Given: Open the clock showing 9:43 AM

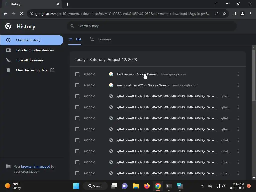Looking at the screenshot, I should (x=237, y=186).
